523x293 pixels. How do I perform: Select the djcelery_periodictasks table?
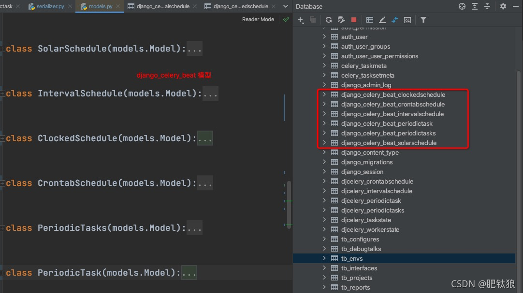pos(373,211)
